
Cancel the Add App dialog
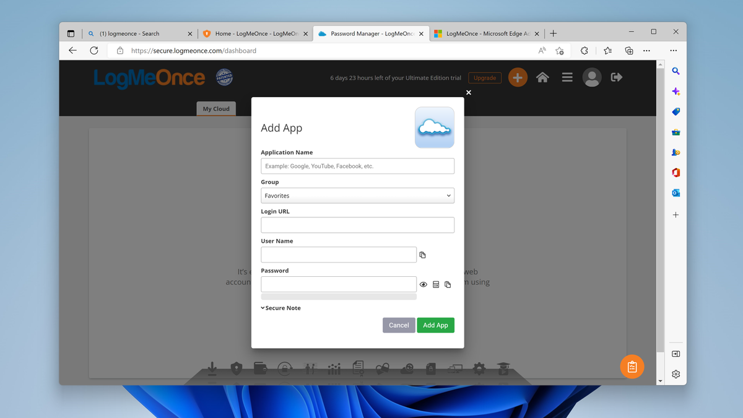(399, 324)
